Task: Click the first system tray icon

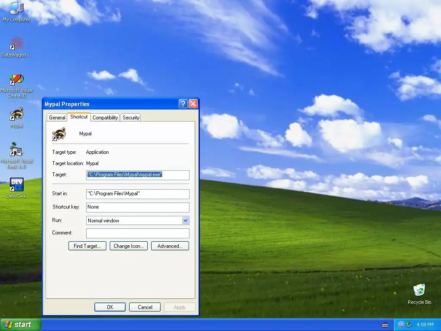Action: [x=401, y=325]
